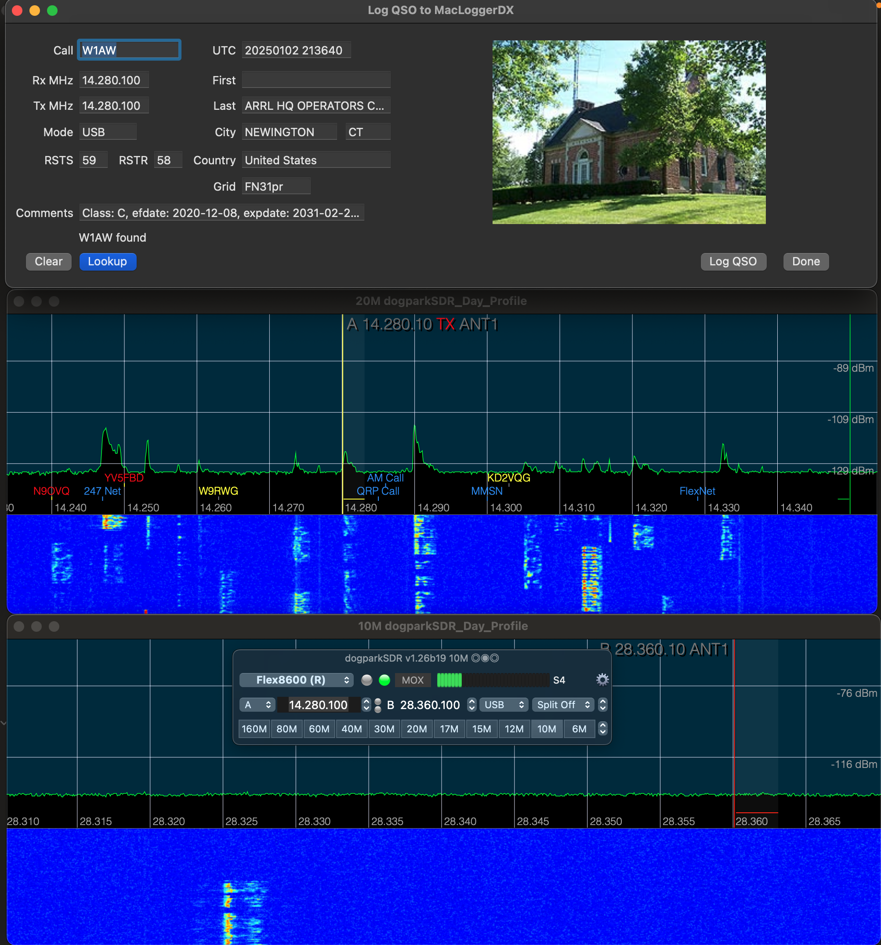Click the S-meter signal strength bar
The height and width of the screenshot is (945, 881).
coord(492,680)
